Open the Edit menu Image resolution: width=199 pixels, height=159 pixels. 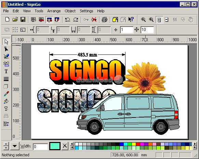point(16,11)
